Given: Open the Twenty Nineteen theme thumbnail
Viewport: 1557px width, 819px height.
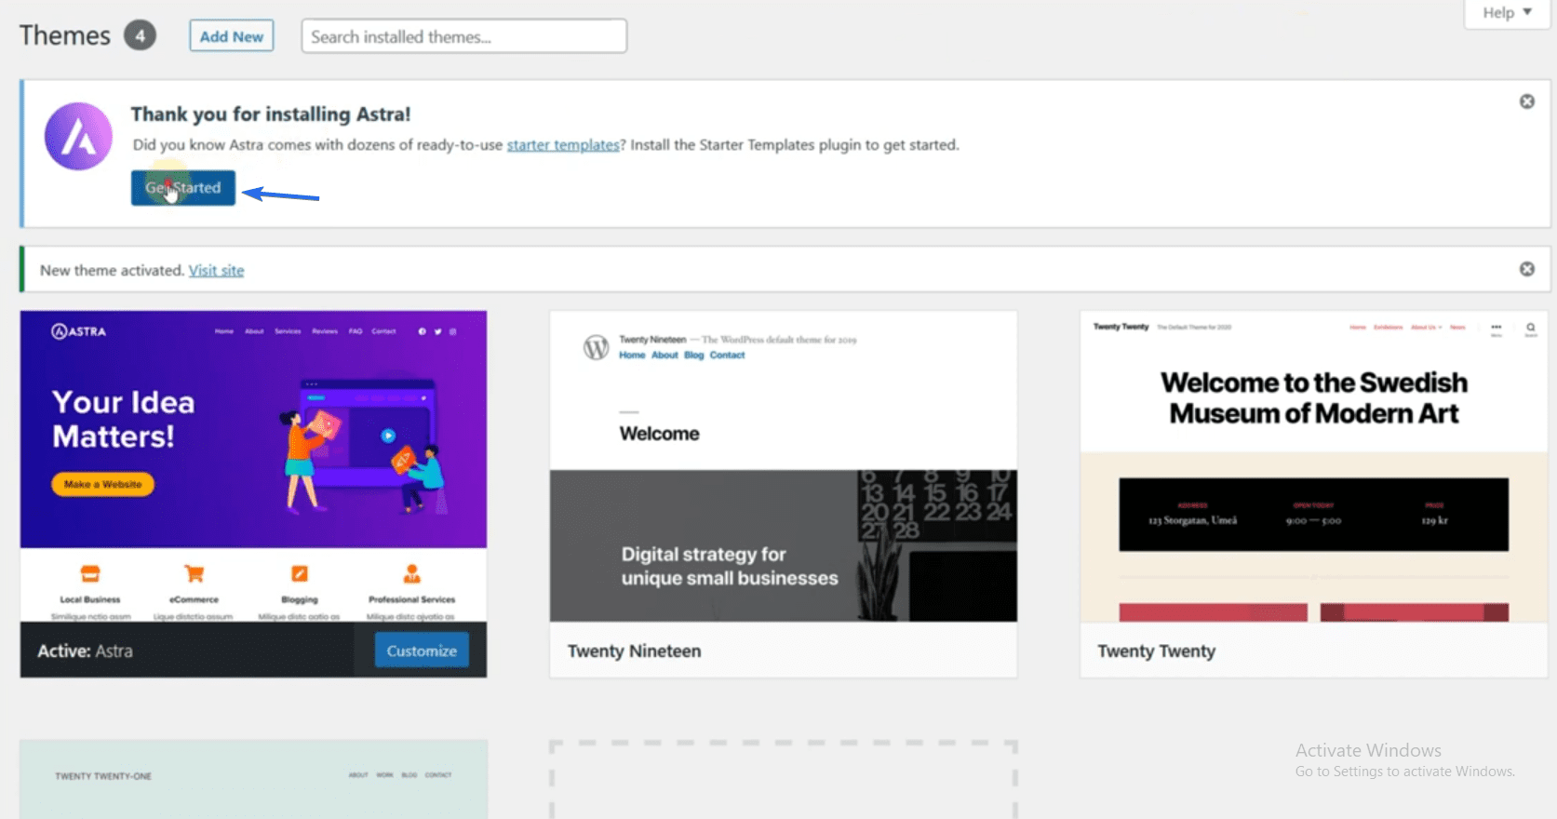Looking at the screenshot, I should point(783,466).
